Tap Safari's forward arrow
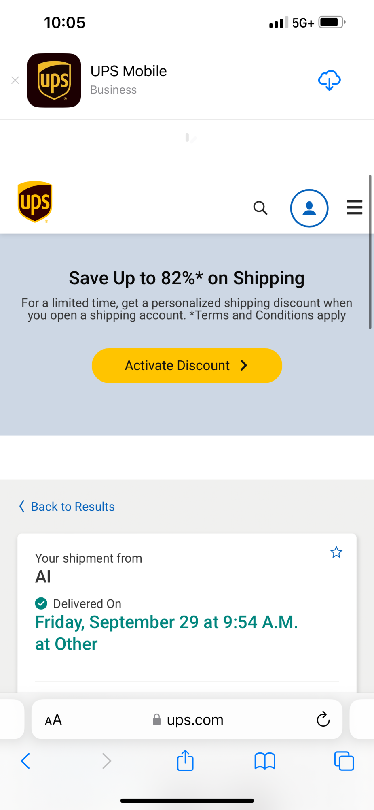Viewport: 374px width, 810px height. 106,761
